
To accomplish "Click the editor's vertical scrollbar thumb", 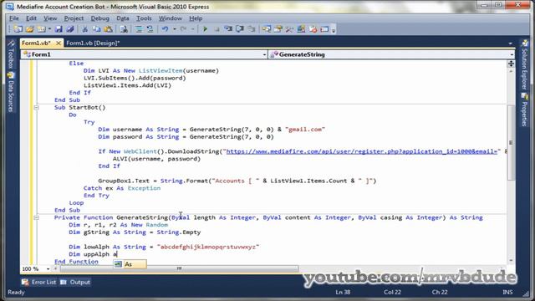I will 511,142.
